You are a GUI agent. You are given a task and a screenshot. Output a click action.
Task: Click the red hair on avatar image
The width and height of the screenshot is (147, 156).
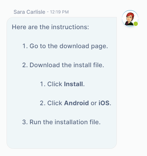pyautogui.click(x=130, y=15)
